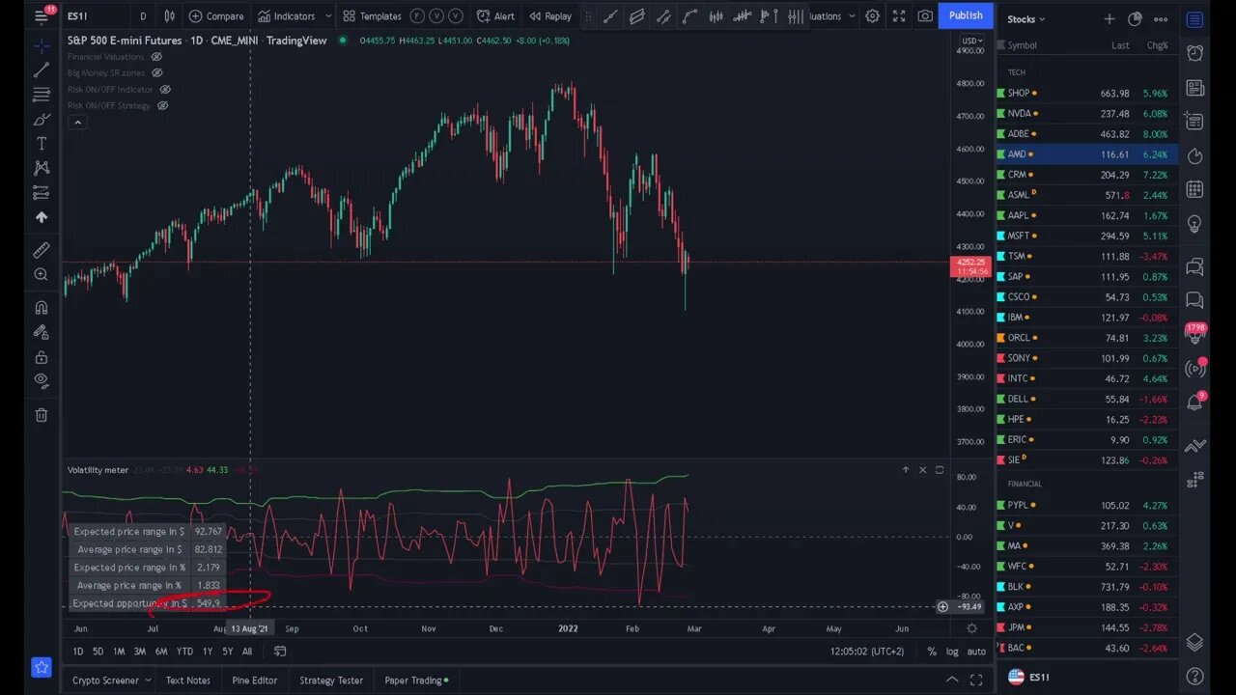The image size is (1236, 695).
Task: Add a symbol to the watchlist
Action: 1110,18
